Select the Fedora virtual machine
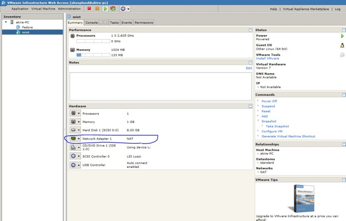The width and height of the screenshot is (346, 221). tap(27, 27)
